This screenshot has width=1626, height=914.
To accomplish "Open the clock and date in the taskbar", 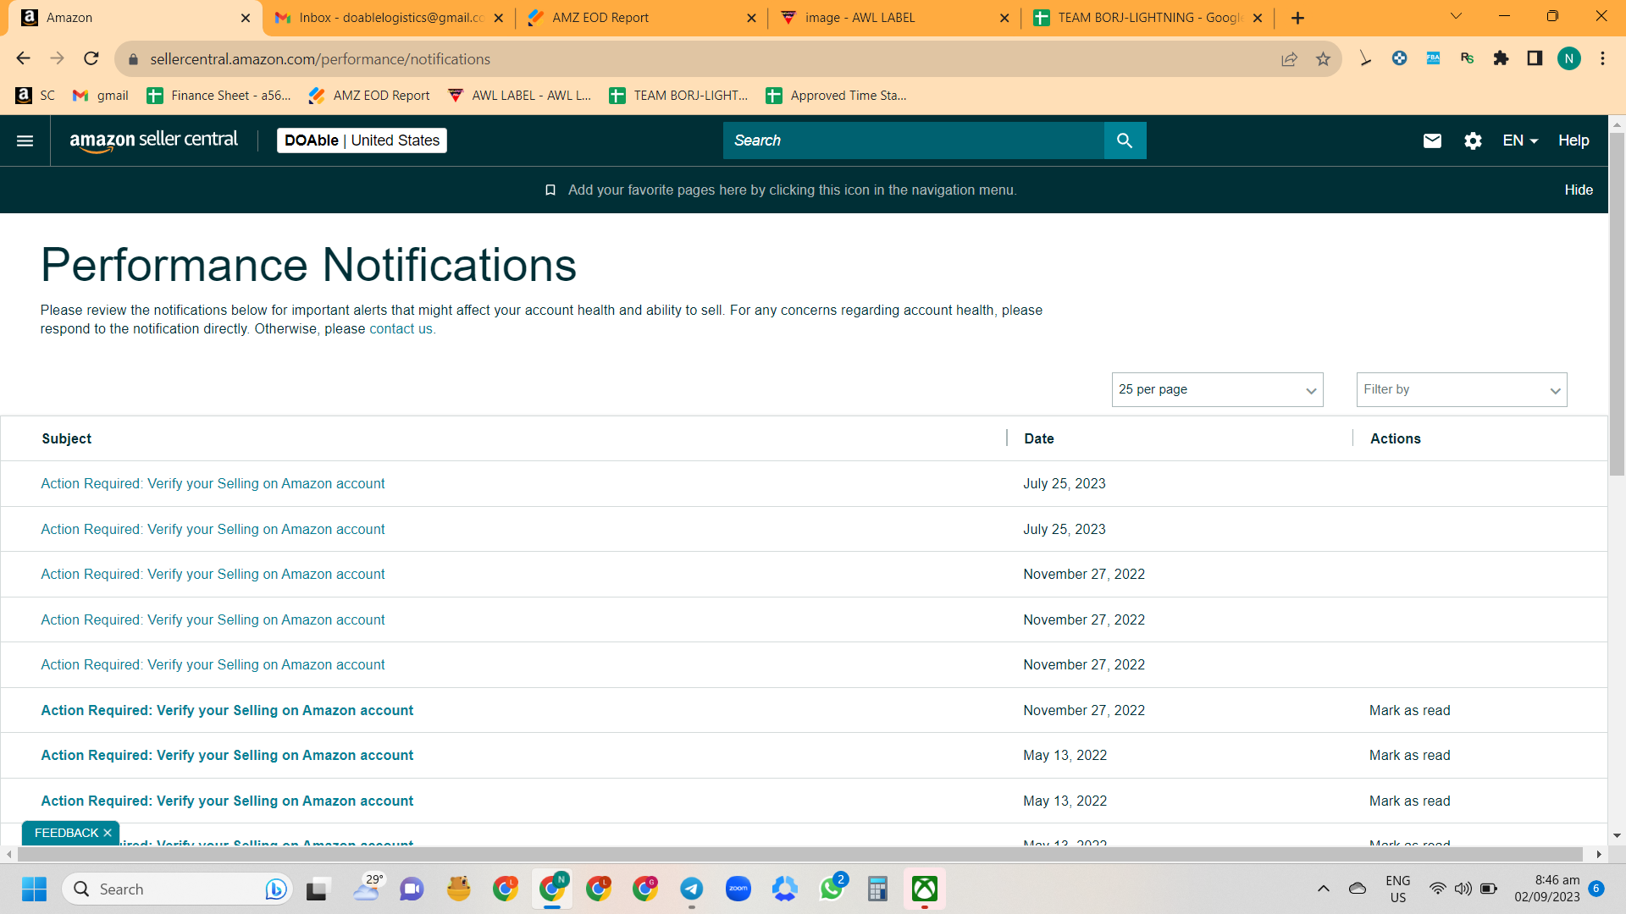I will click(x=1547, y=889).
